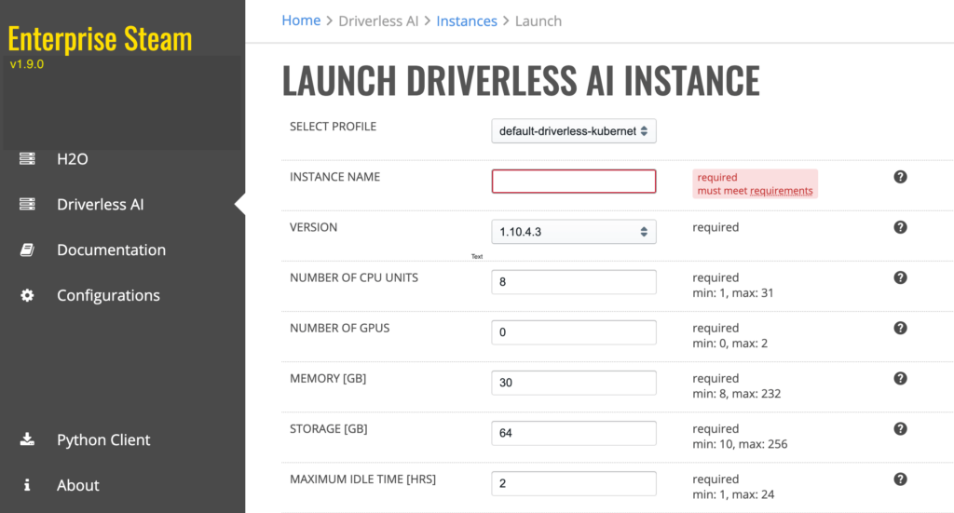Click the Python Client download icon
Screen dimensions: 954x513
click(27, 439)
